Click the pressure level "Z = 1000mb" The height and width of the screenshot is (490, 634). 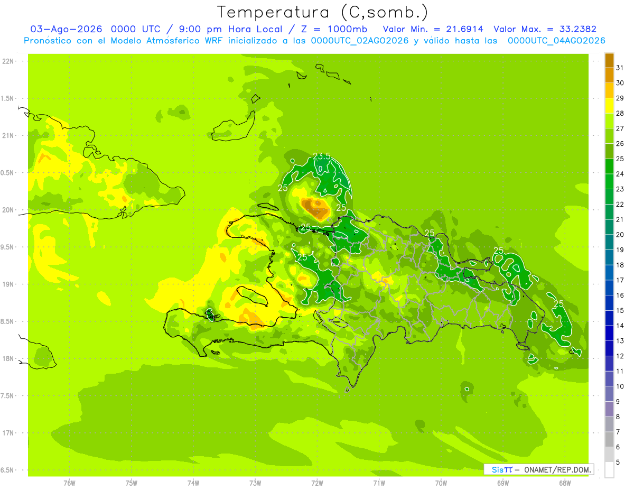click(x=333, y=29)
